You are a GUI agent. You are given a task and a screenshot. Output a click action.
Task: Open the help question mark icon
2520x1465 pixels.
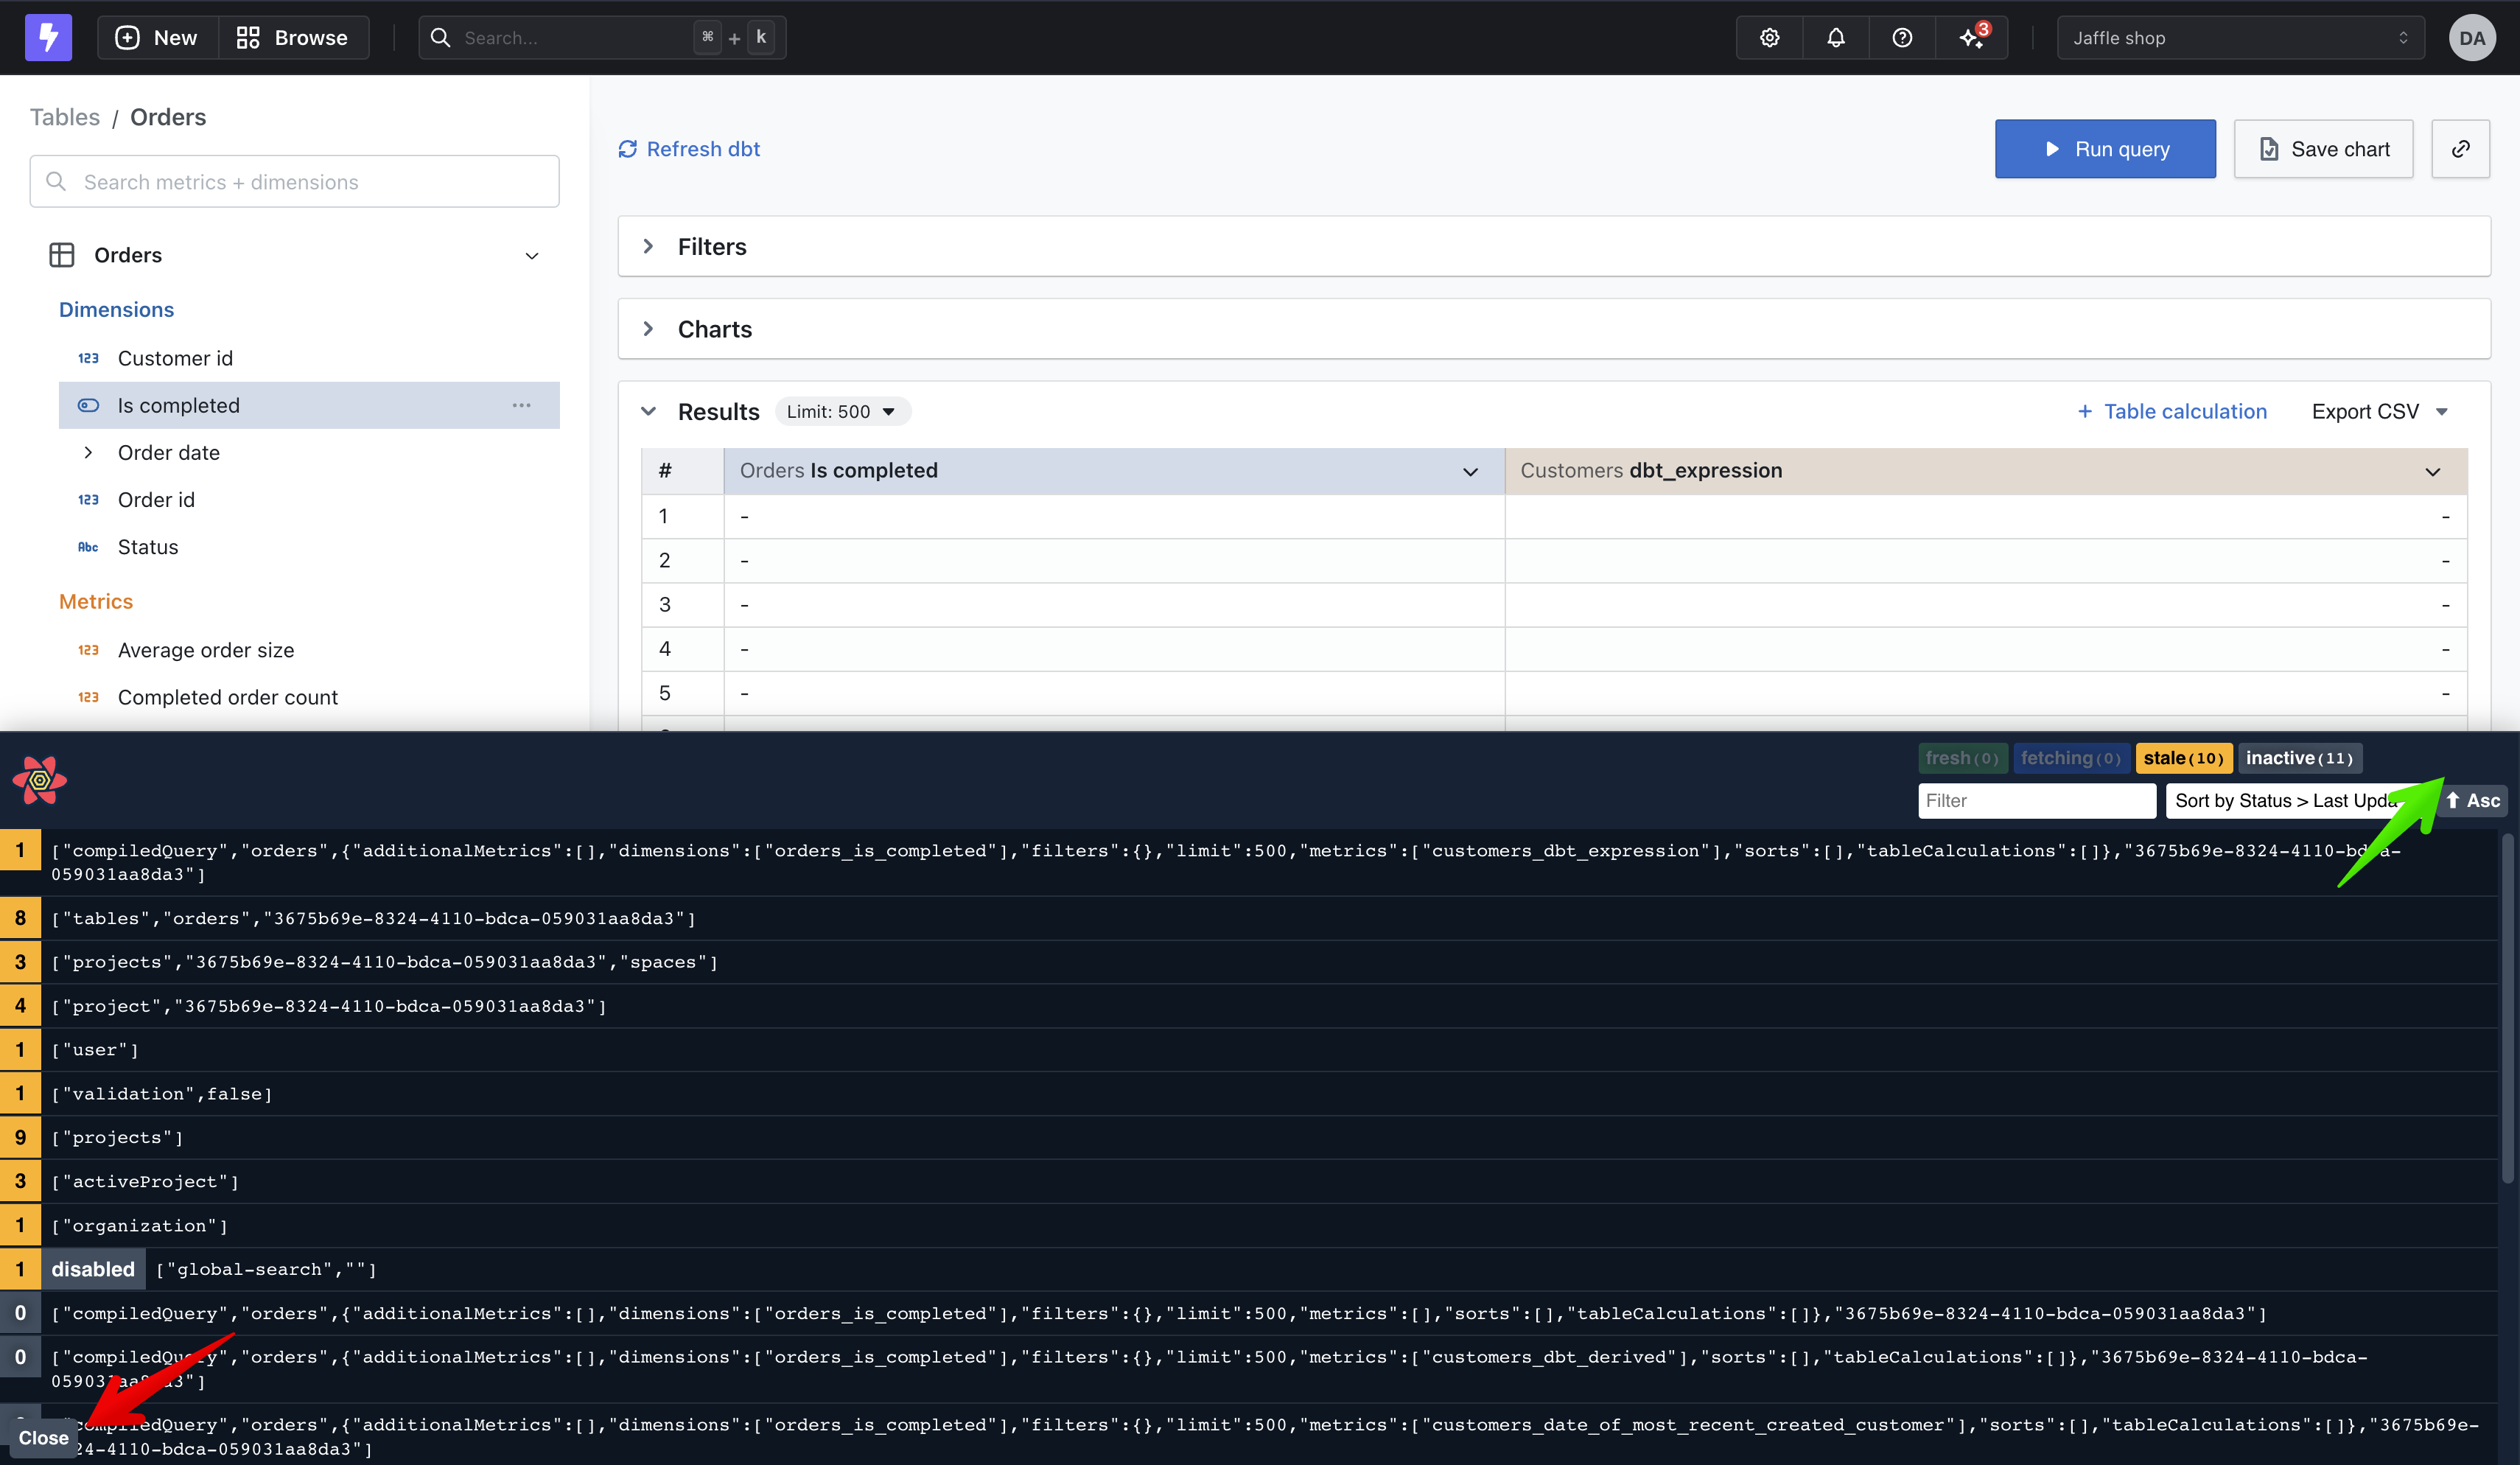[x=1901, y=37]
